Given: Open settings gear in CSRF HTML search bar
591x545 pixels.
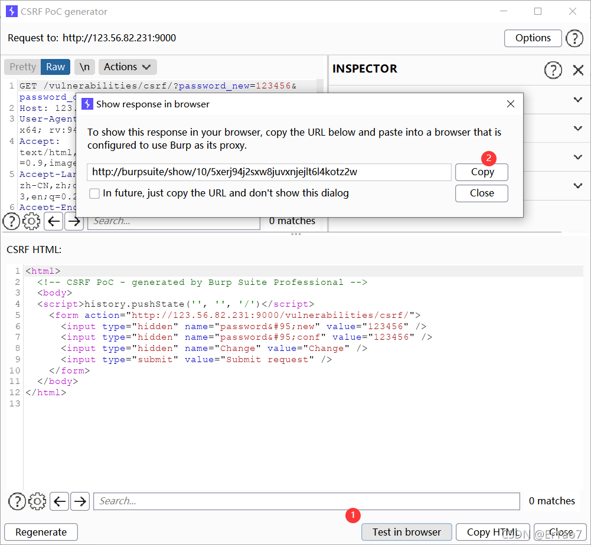Looking at the screenshot, I should coord(37,501).
